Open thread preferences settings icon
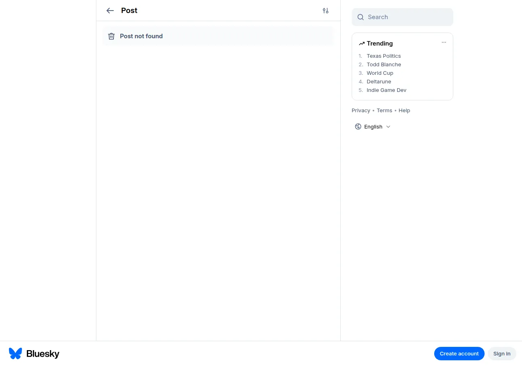Image resolution: width=522 pixels, height=366 pixels. (x=326, y=11)
